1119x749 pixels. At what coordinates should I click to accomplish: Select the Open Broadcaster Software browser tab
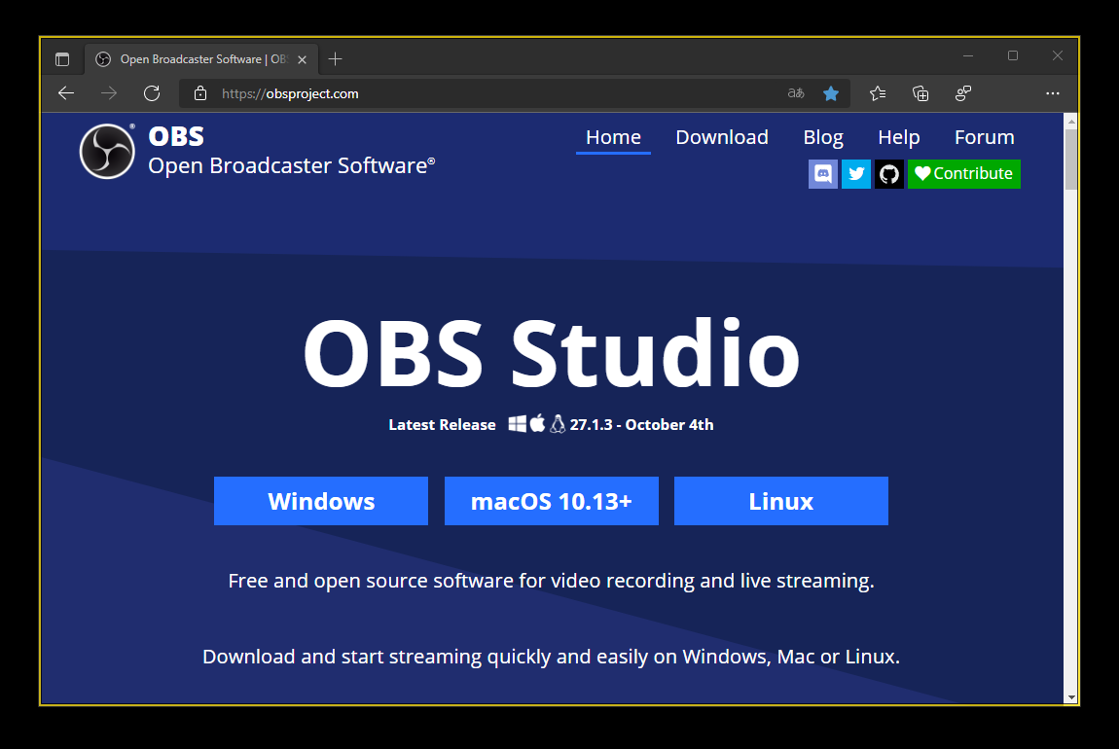(x=199, y=59)
